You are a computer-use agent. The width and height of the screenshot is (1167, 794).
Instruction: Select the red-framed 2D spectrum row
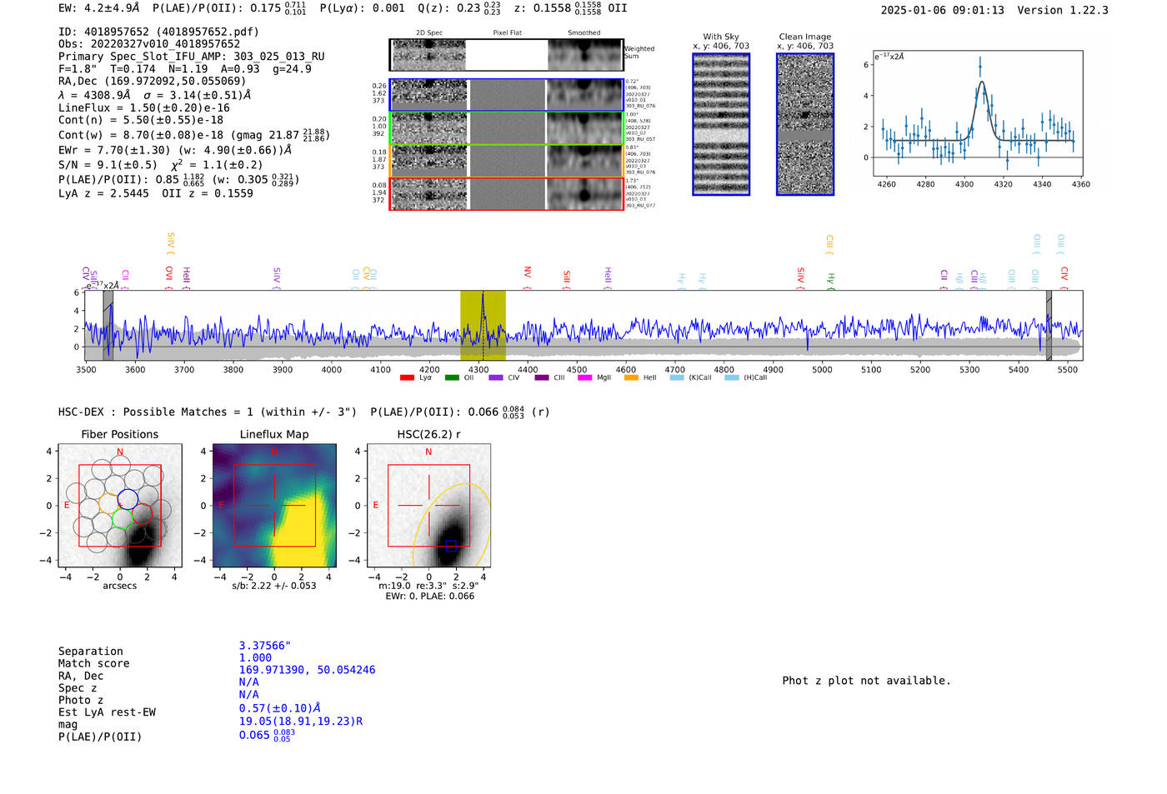click(506, 194)
